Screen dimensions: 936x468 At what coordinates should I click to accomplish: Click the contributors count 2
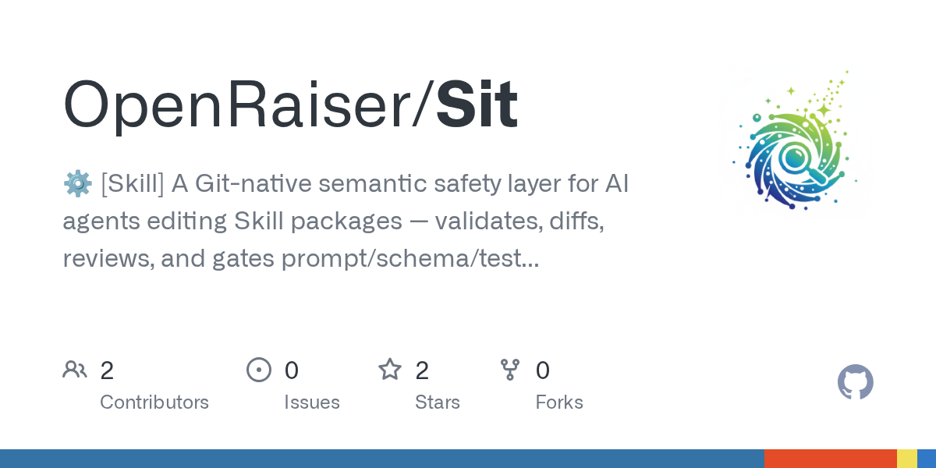[108, 370]
